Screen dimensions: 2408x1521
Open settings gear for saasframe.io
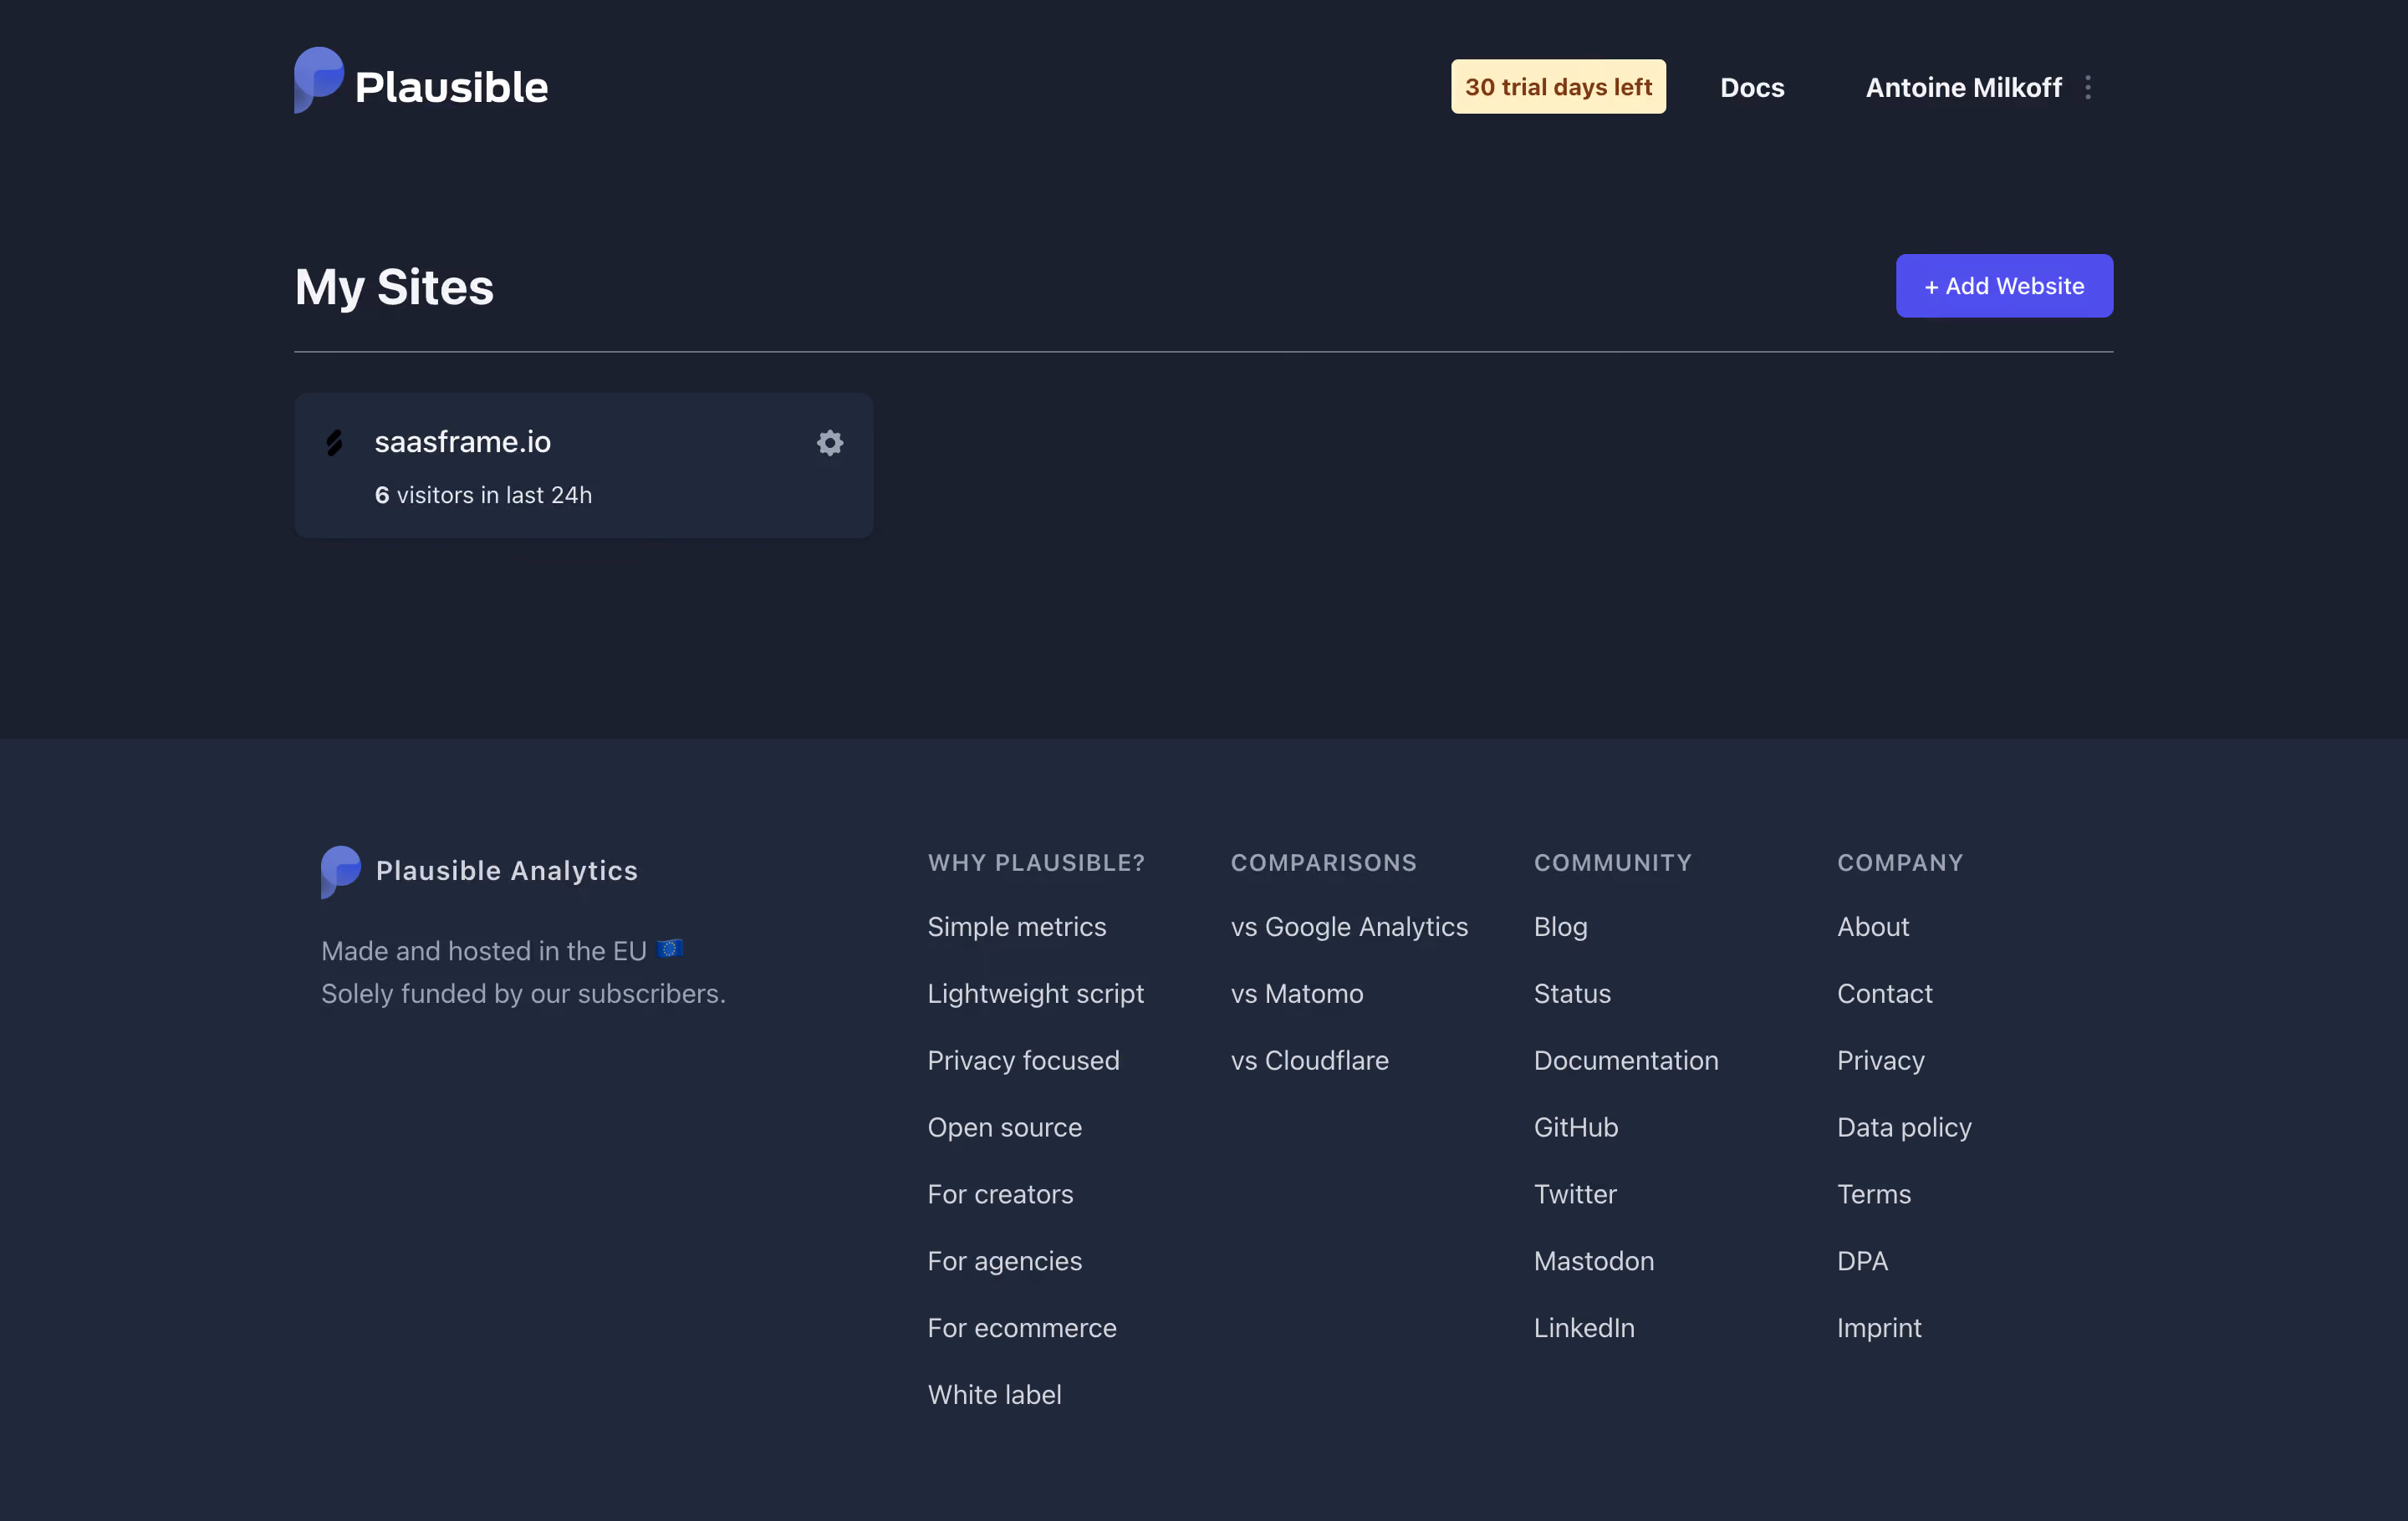point(829,443)
